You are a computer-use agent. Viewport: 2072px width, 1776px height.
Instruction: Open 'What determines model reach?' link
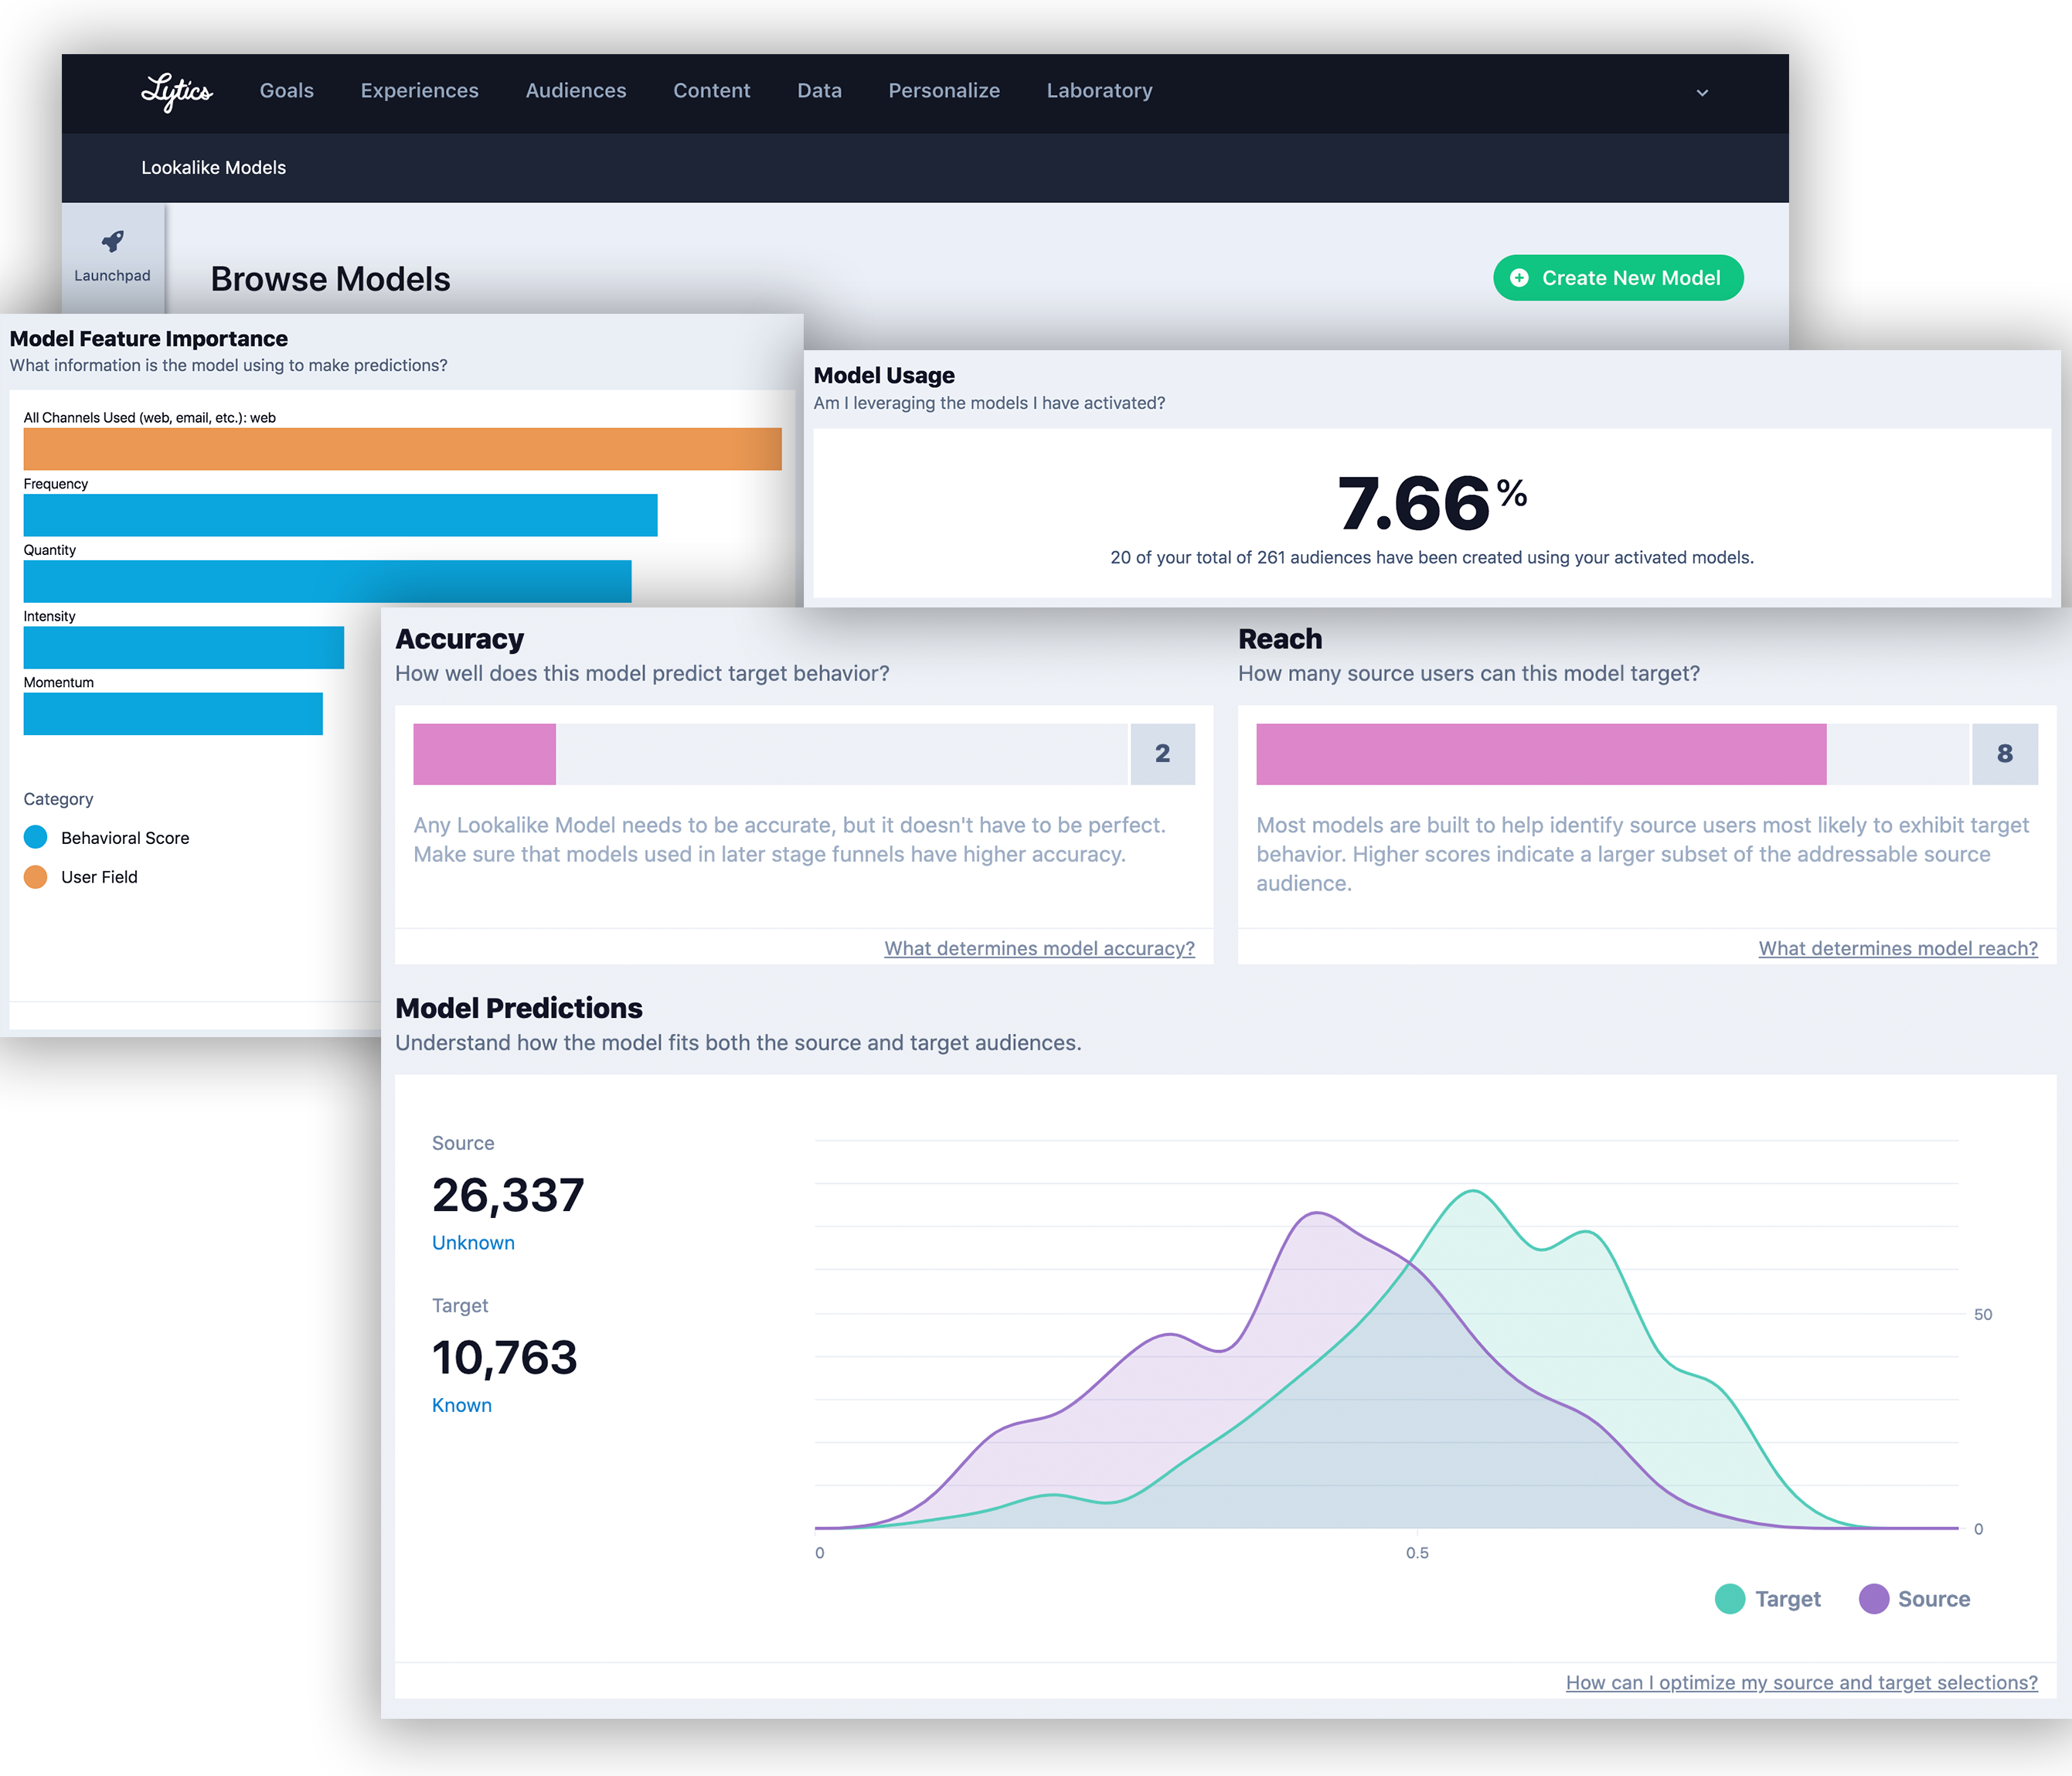point(1897,948)
